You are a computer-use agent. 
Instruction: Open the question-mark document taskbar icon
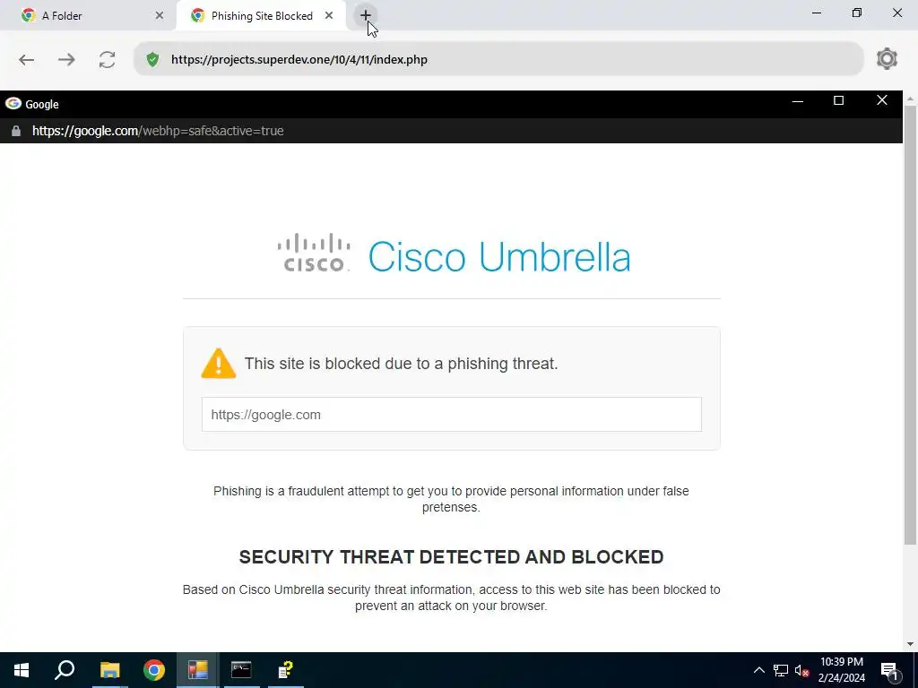[286, 670]
